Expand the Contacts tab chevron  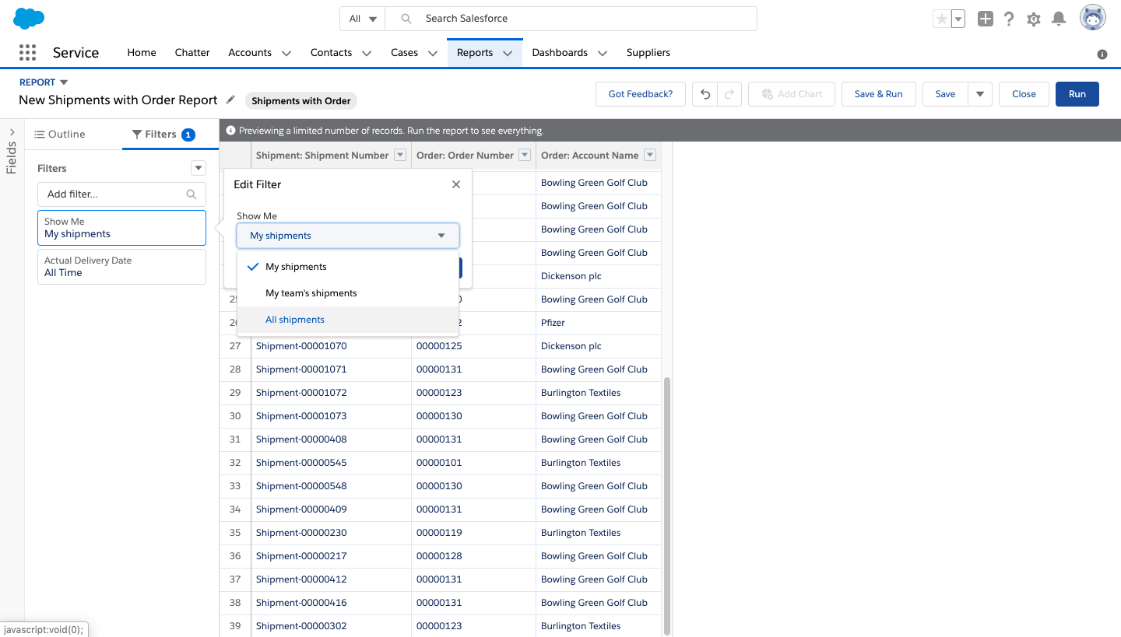tap(367, 53)
